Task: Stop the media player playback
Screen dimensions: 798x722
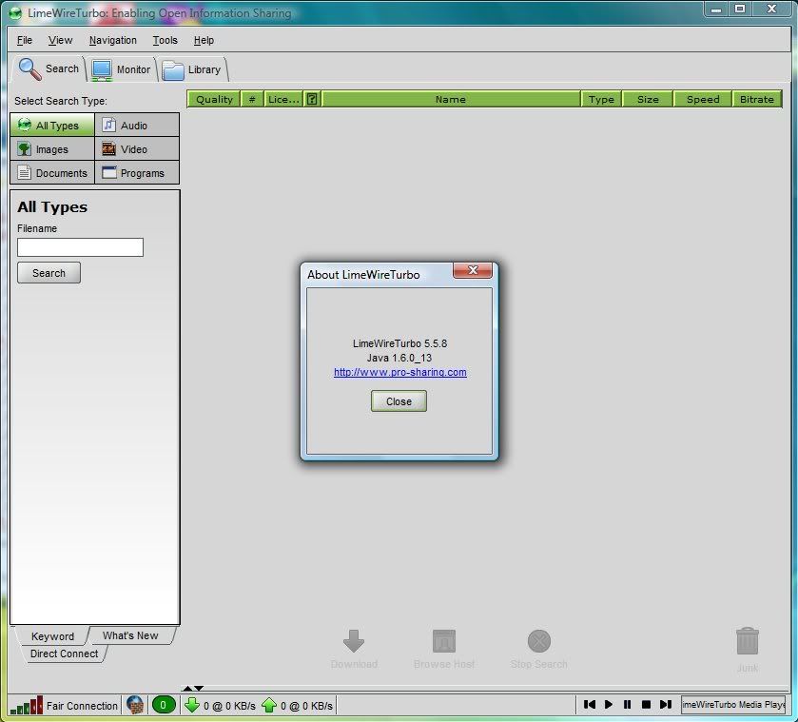Action: pos(646,704)
